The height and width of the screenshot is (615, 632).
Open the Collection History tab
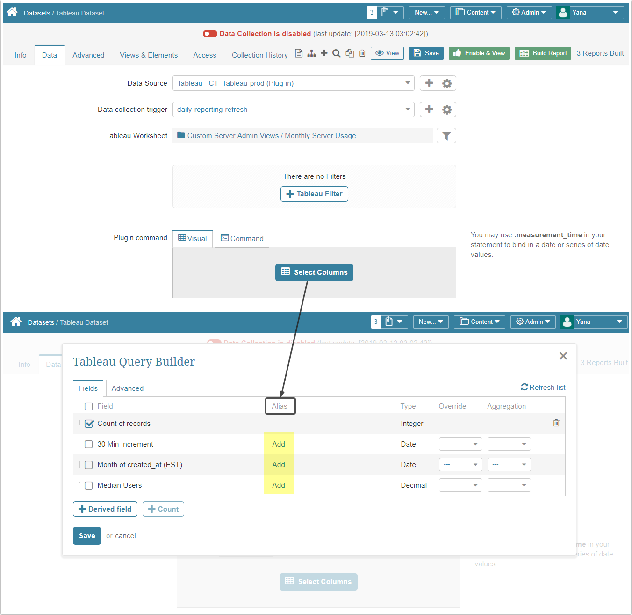[260, 55]
